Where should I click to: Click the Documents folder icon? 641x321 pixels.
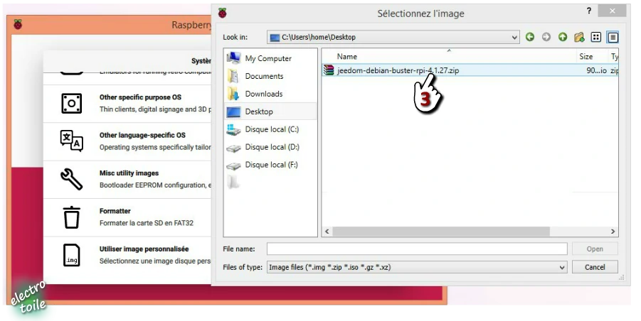click(x=233, y=76)
